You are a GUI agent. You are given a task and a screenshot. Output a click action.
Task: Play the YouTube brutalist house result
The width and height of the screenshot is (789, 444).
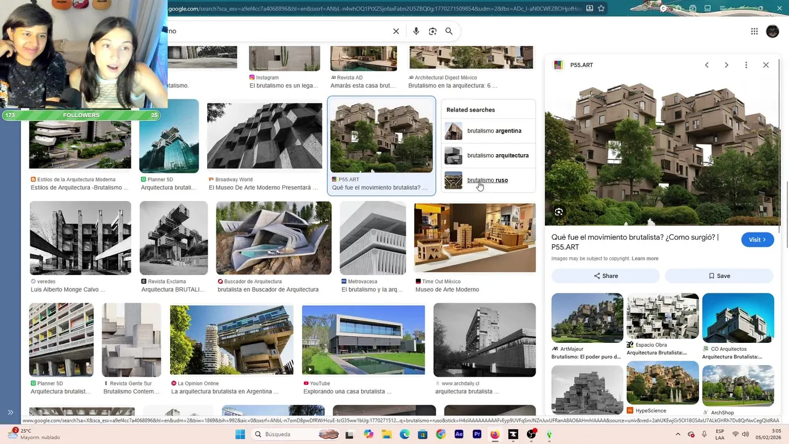[363, 340]
